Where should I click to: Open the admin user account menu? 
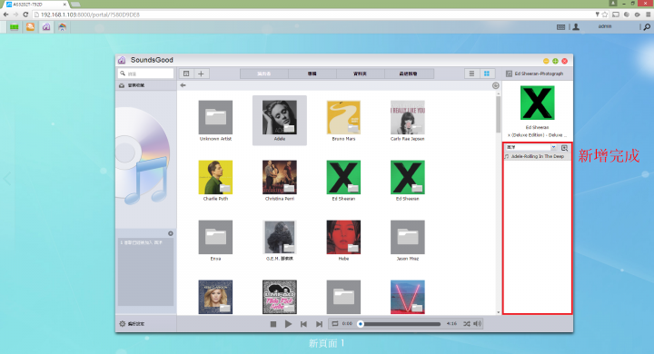[x=605, y=26]
